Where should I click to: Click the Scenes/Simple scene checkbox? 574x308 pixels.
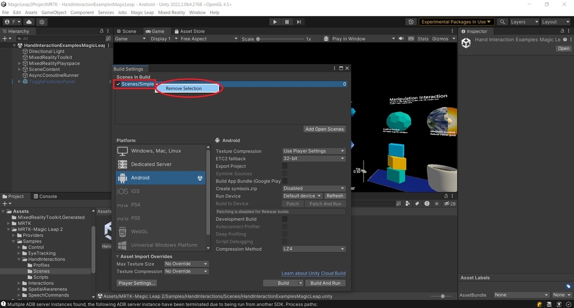pyautogui.click(x=118, y=84)
